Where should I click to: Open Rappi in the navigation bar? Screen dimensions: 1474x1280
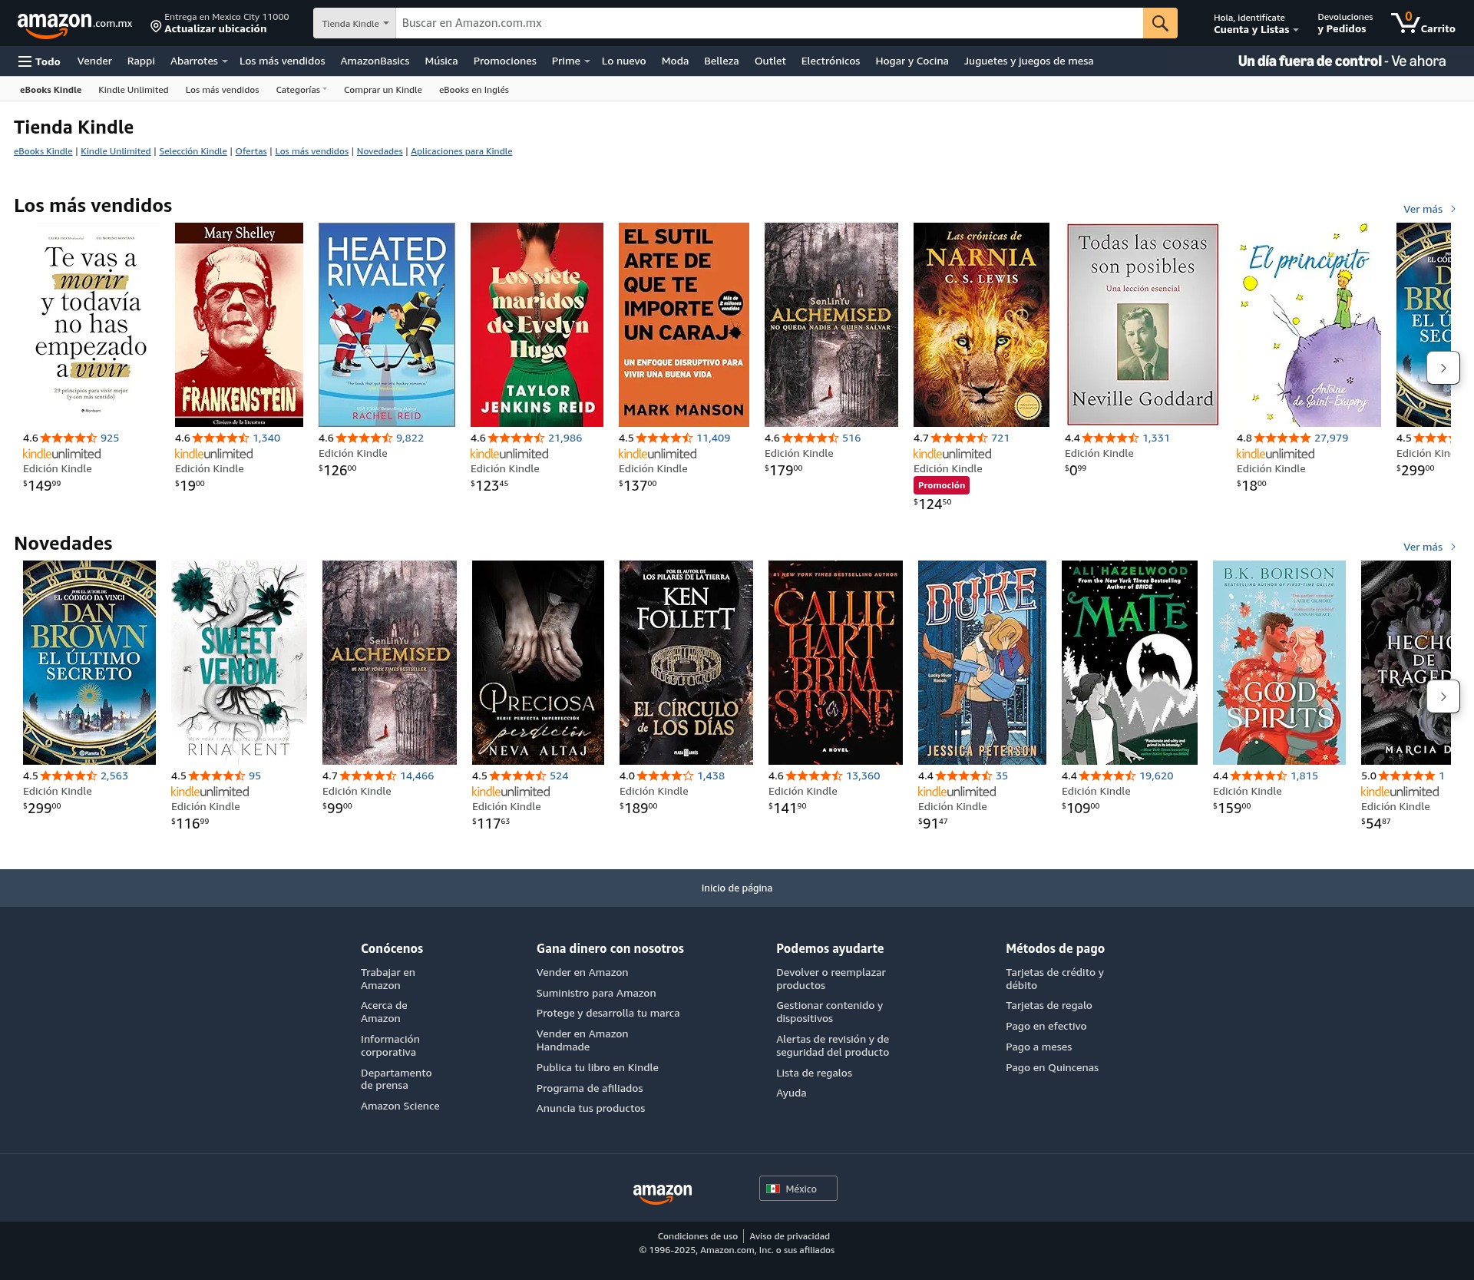coord(141,61)
